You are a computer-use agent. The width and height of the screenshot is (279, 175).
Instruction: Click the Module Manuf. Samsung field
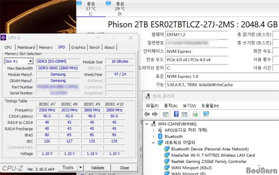point(58,74)
